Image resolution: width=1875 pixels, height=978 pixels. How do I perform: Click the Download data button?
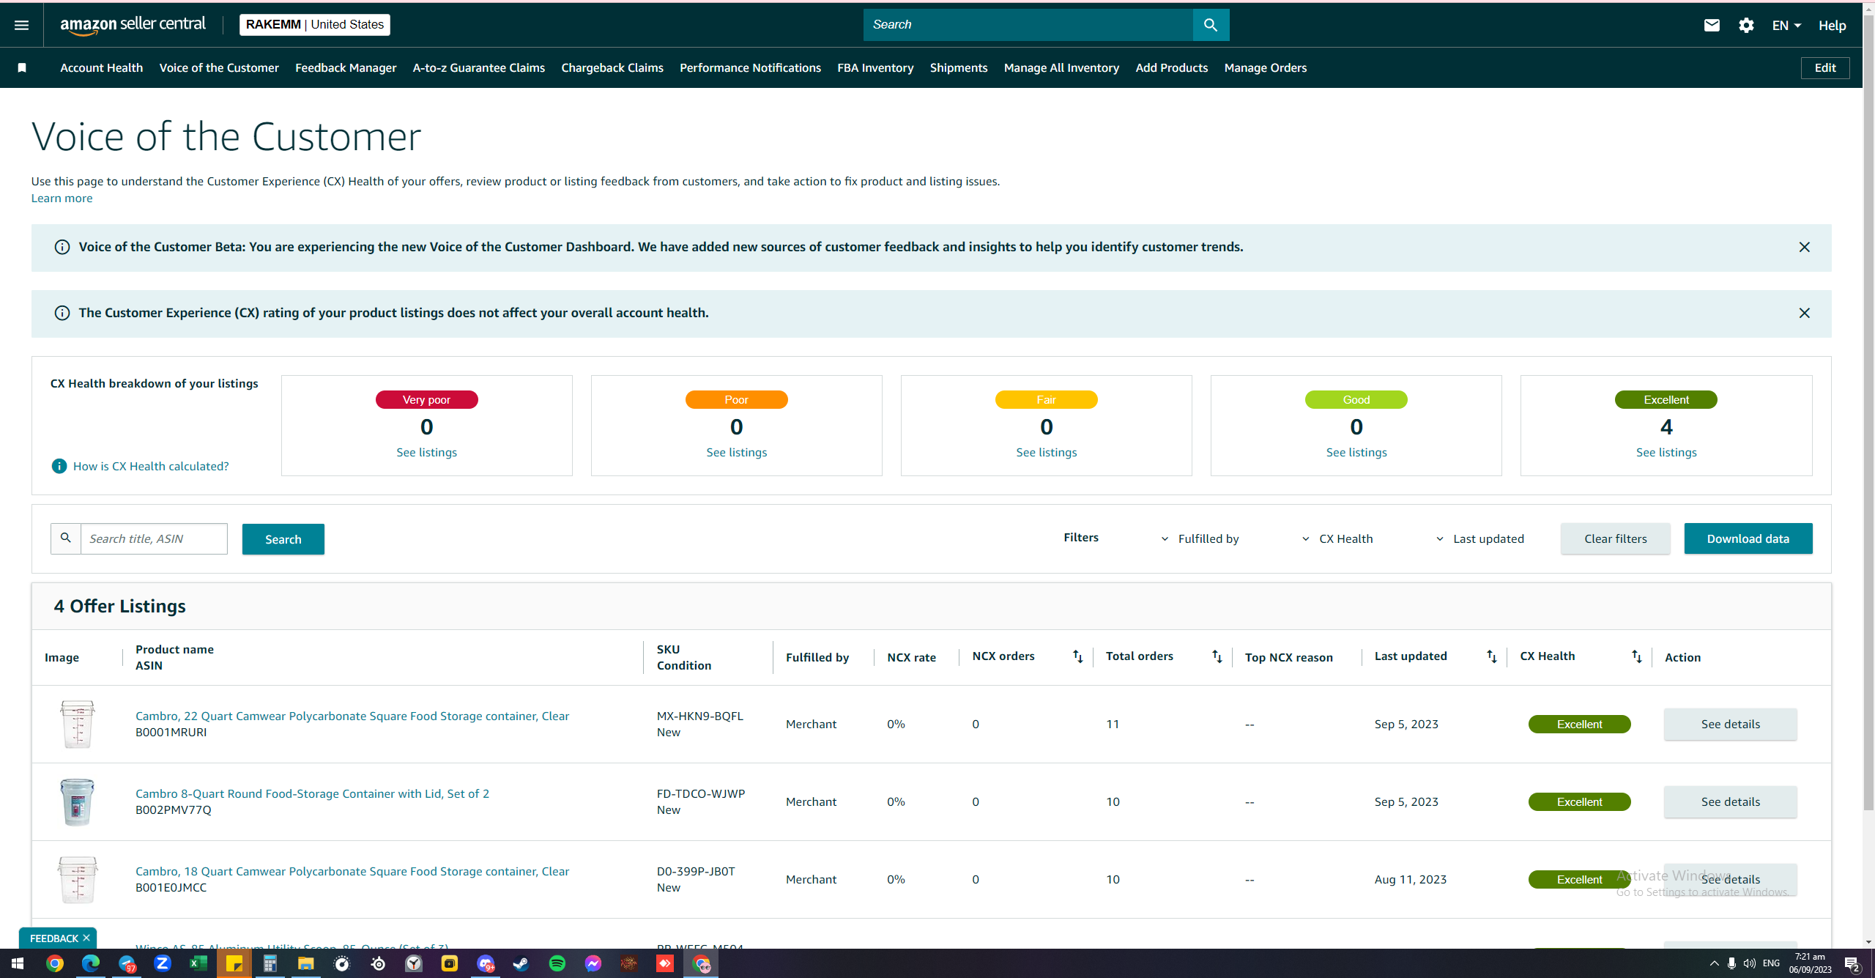coord(1748,538)
